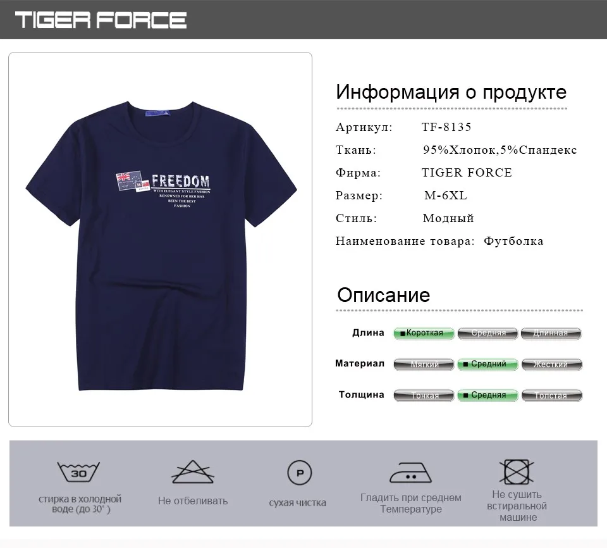Click the brand value TIGER FORCE
Image resolution: width=607 pixels, height=548 pixels.
467,173
